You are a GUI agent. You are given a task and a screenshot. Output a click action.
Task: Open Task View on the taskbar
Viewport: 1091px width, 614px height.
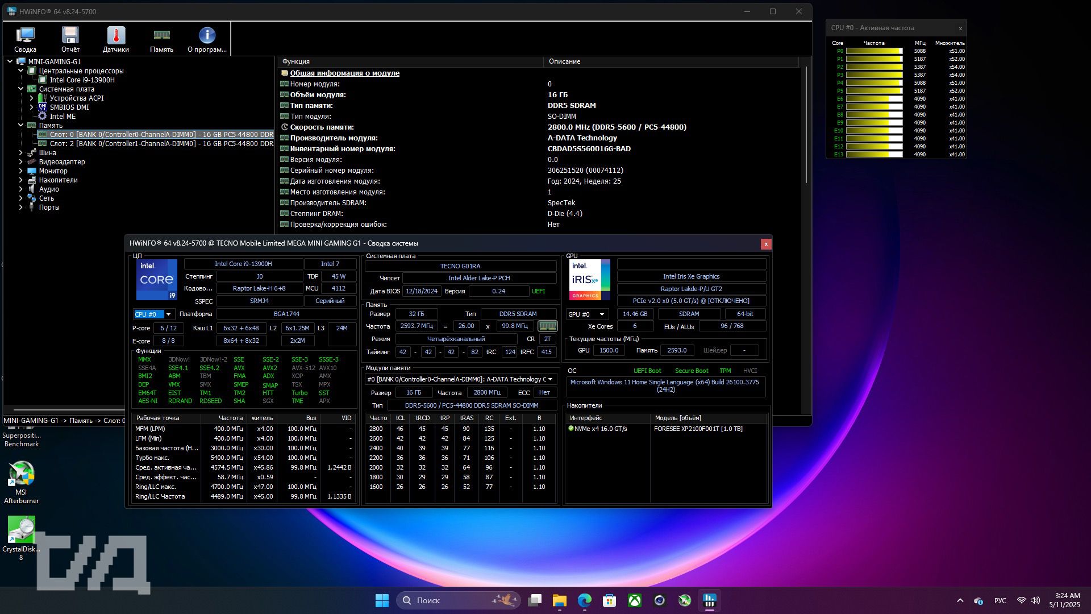535,600
